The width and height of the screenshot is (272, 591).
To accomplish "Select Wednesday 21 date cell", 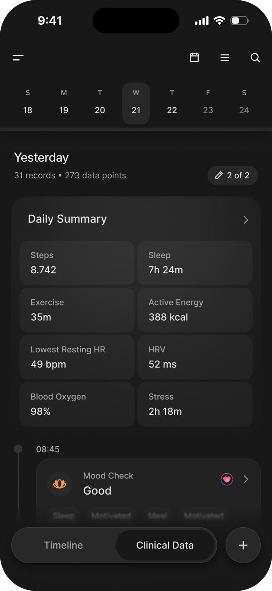I will (136, 103).
